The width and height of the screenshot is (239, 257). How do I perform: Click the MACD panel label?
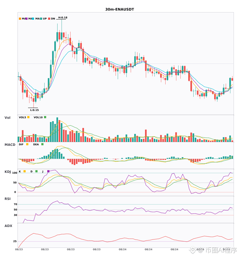pyautogui.click(x=10, y=145)
